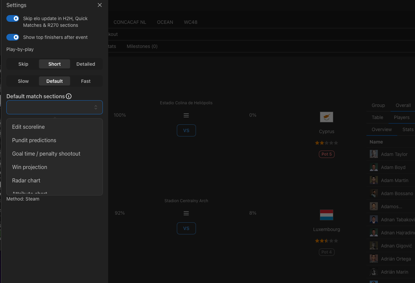Click Adnan Tabaković's player avatar
Screen dimensions: 415x283
[374, 219]
